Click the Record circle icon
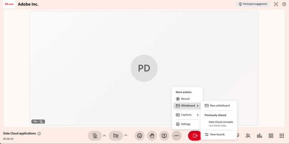The height and width of the screenshot is (144, 289). pos(178,99)
